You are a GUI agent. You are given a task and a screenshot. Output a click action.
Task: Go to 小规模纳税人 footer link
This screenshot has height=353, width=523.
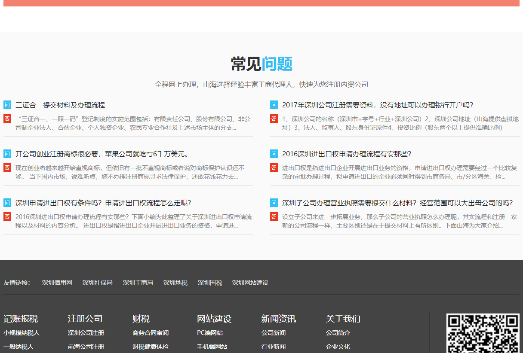22,333
